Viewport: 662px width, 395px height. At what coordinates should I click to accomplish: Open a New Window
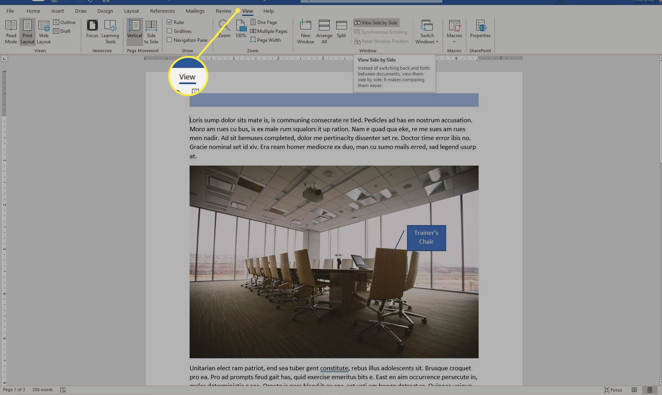point(306,32)
